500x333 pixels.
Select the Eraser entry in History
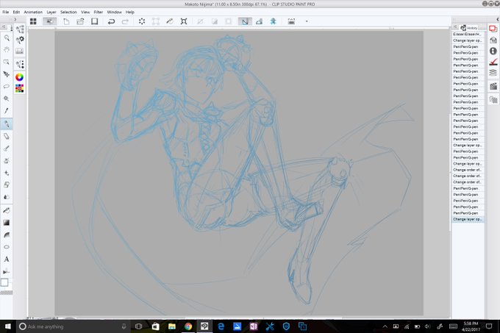point(468,34)
